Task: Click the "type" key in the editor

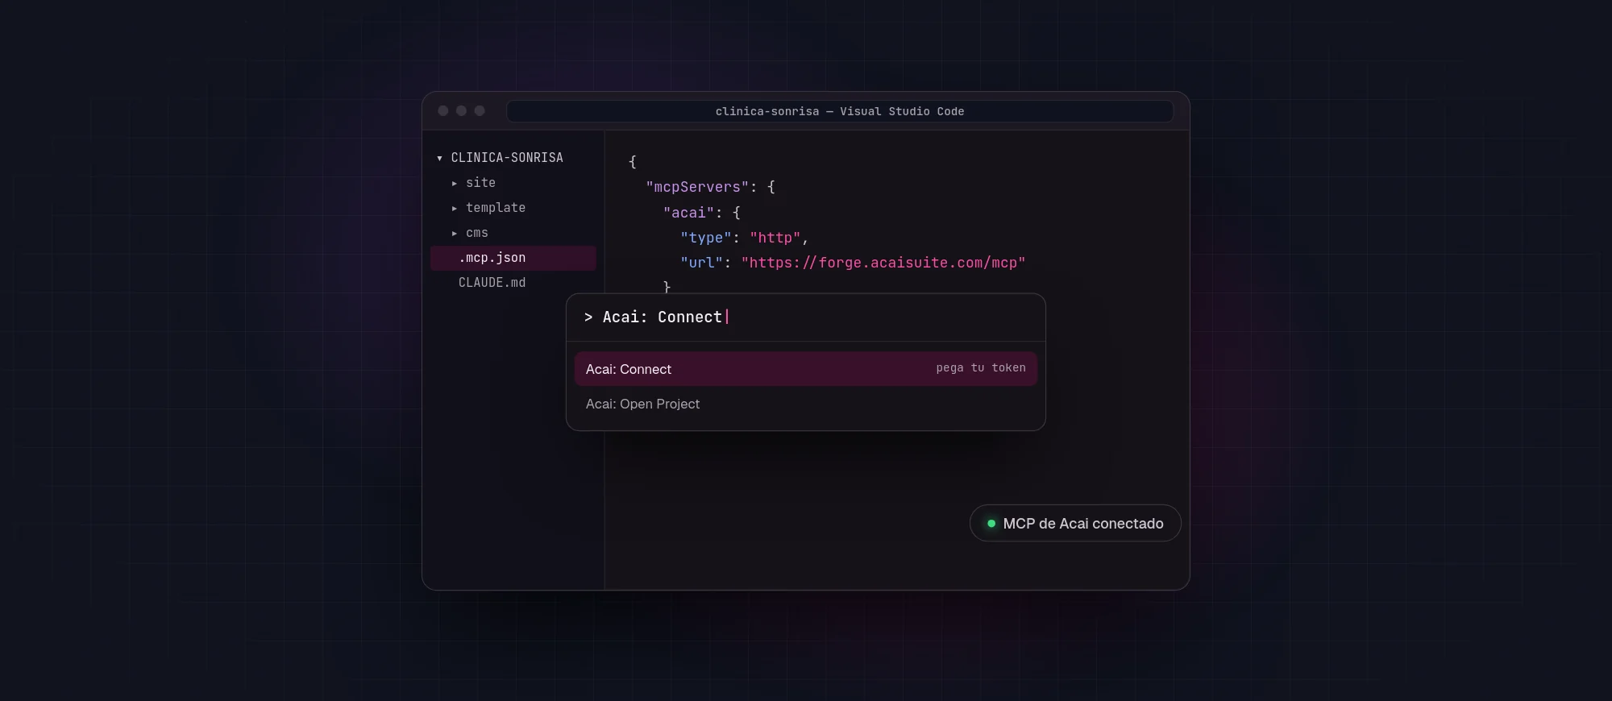Action: (x=706, y=238)
